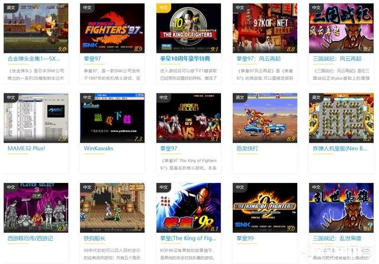The height and width of the screenshot is (264, 379).
Task: Click the 拳皇97：风云再起 title link
Action: tap(259, 59)
